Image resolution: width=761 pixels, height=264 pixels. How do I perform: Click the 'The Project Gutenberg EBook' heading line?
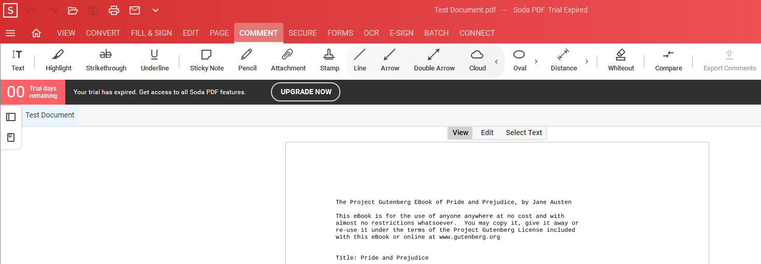tap(453, 202)
